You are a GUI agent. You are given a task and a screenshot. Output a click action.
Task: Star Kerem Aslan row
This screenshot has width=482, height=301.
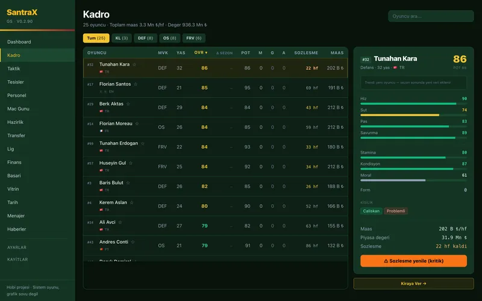(131, 202)
